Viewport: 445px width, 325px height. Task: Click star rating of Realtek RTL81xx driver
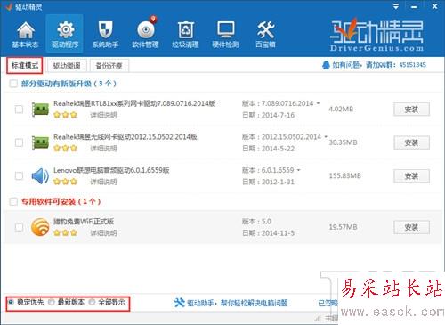[65, 115]
